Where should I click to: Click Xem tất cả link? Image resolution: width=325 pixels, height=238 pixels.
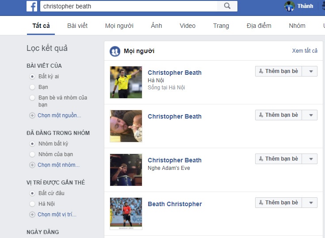305,51
